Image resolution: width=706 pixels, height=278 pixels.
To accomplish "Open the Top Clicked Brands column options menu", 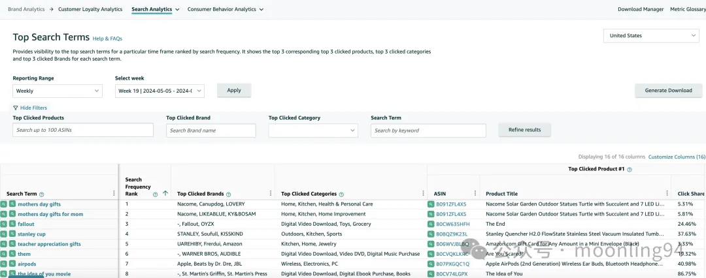I will (270, 193).
